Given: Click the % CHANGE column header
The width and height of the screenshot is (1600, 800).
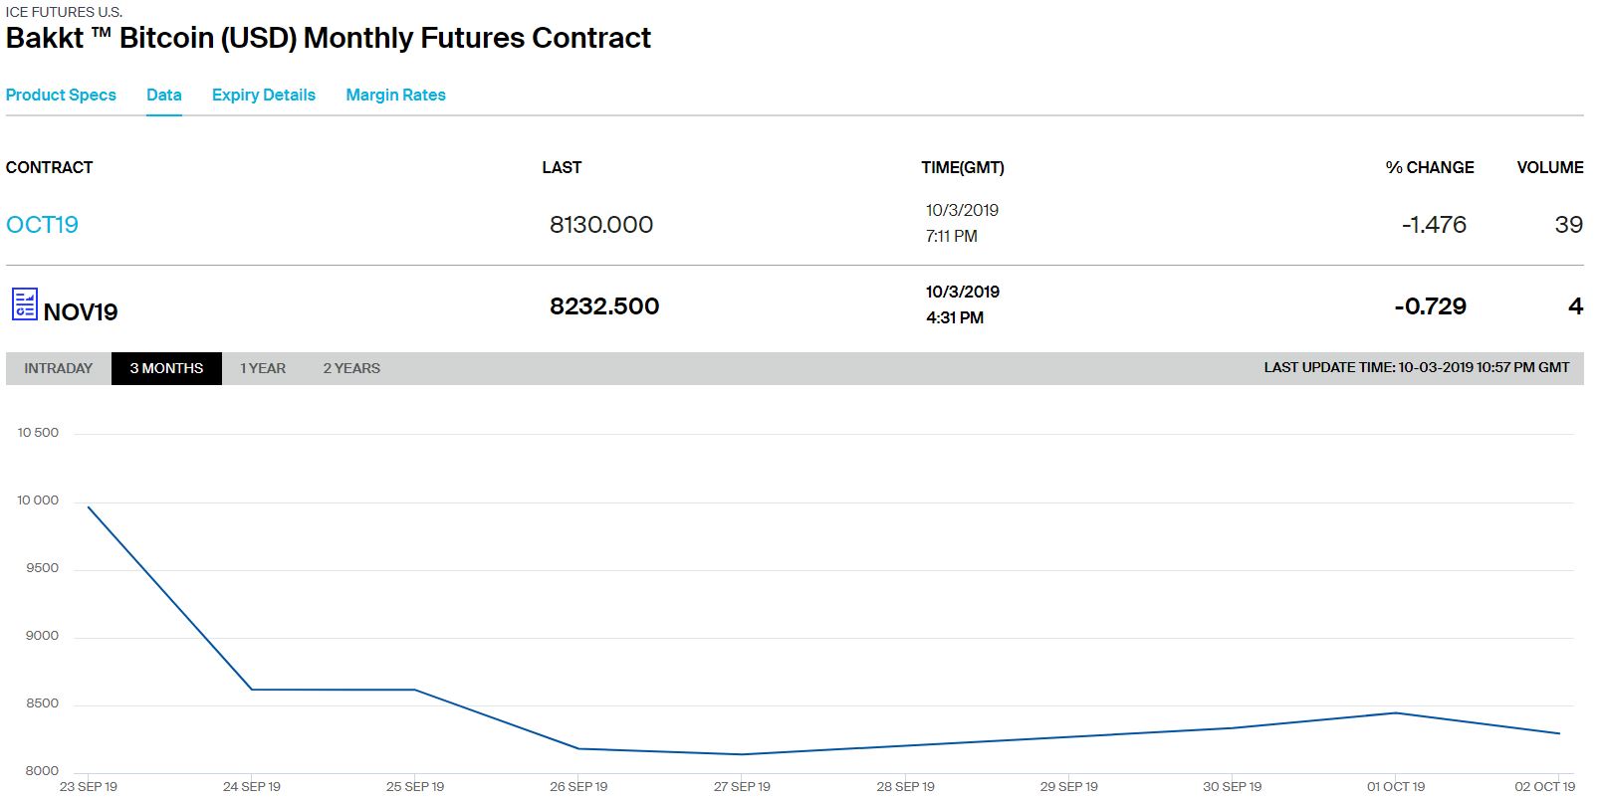Looking at the screenshot, I should (x=1429, y=167).
